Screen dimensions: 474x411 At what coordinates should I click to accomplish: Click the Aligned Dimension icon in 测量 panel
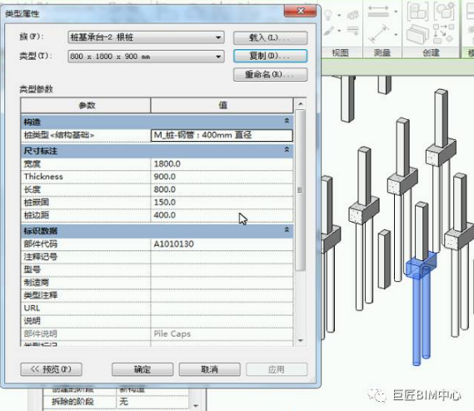378,34
